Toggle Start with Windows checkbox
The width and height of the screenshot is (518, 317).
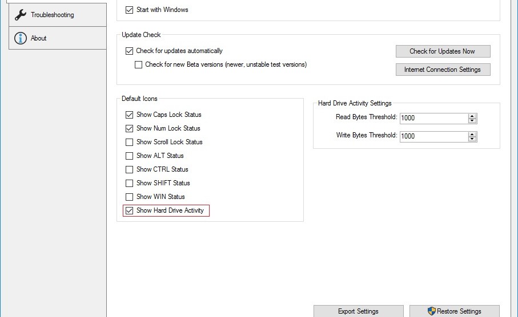coord(130,10)
